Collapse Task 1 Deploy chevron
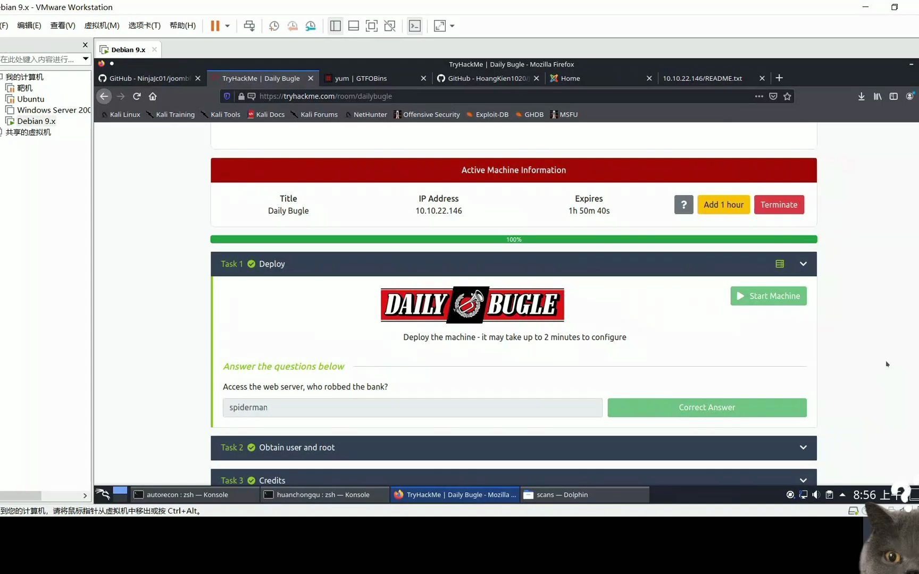This screenshot has width=919, height=574. 803,264
